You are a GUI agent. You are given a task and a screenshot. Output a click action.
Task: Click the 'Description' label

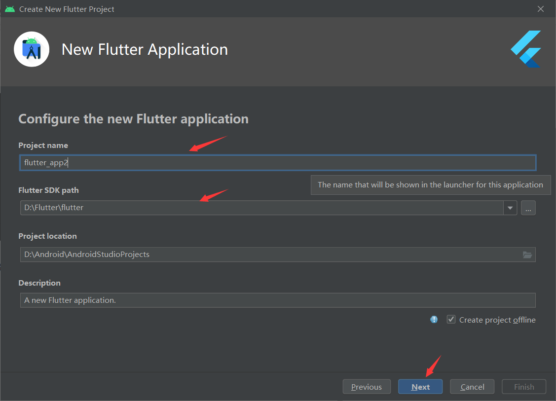pos(39,283)
